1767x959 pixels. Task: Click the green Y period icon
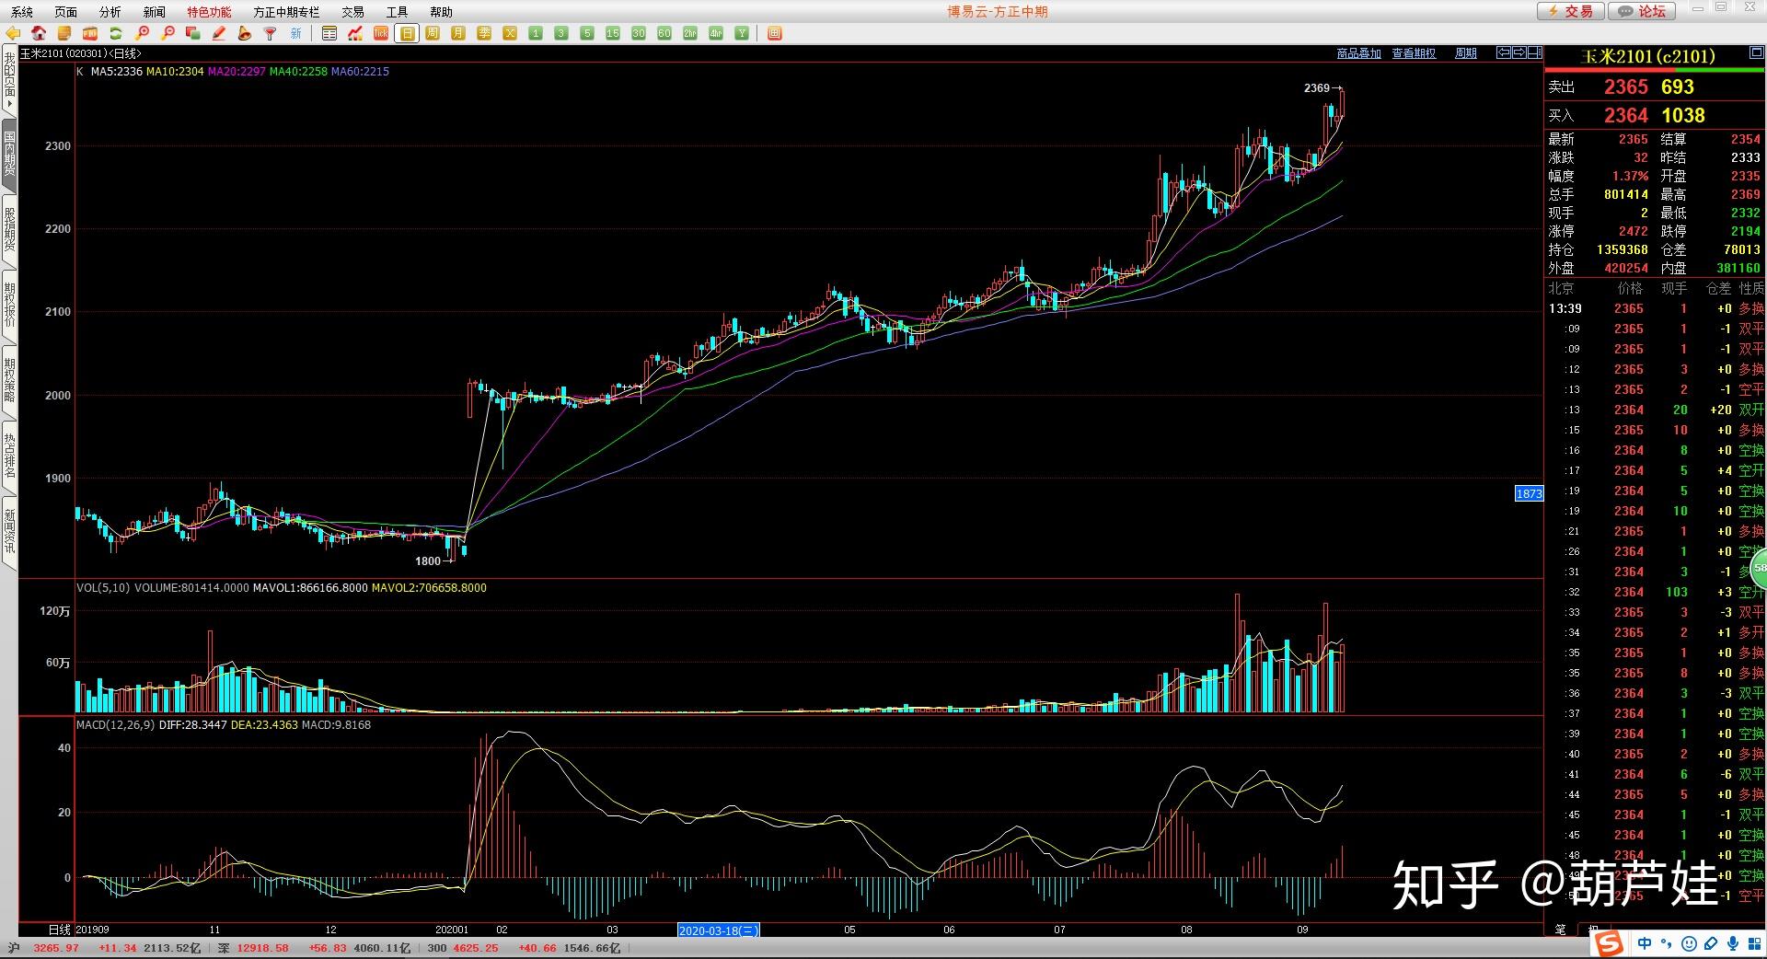point(742,34)
